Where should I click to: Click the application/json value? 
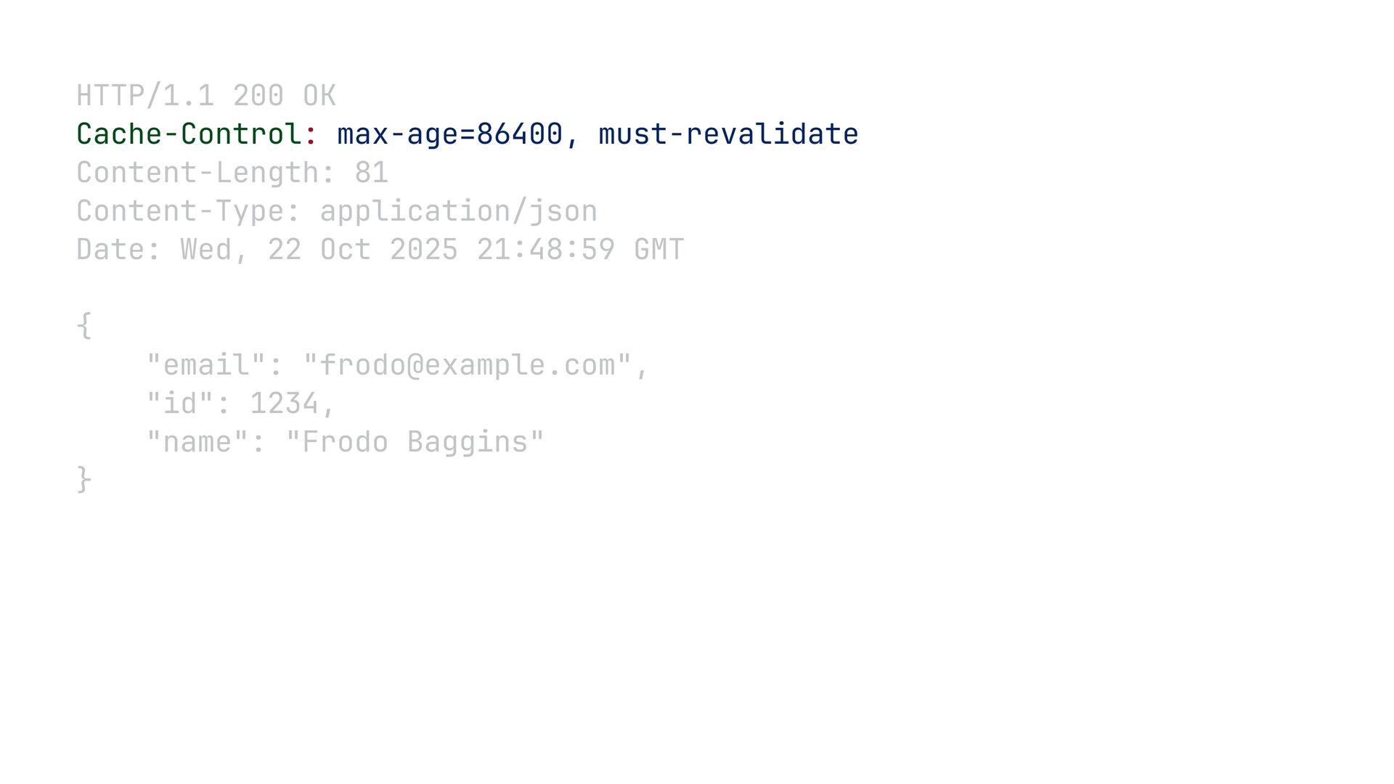pos(459,212)
